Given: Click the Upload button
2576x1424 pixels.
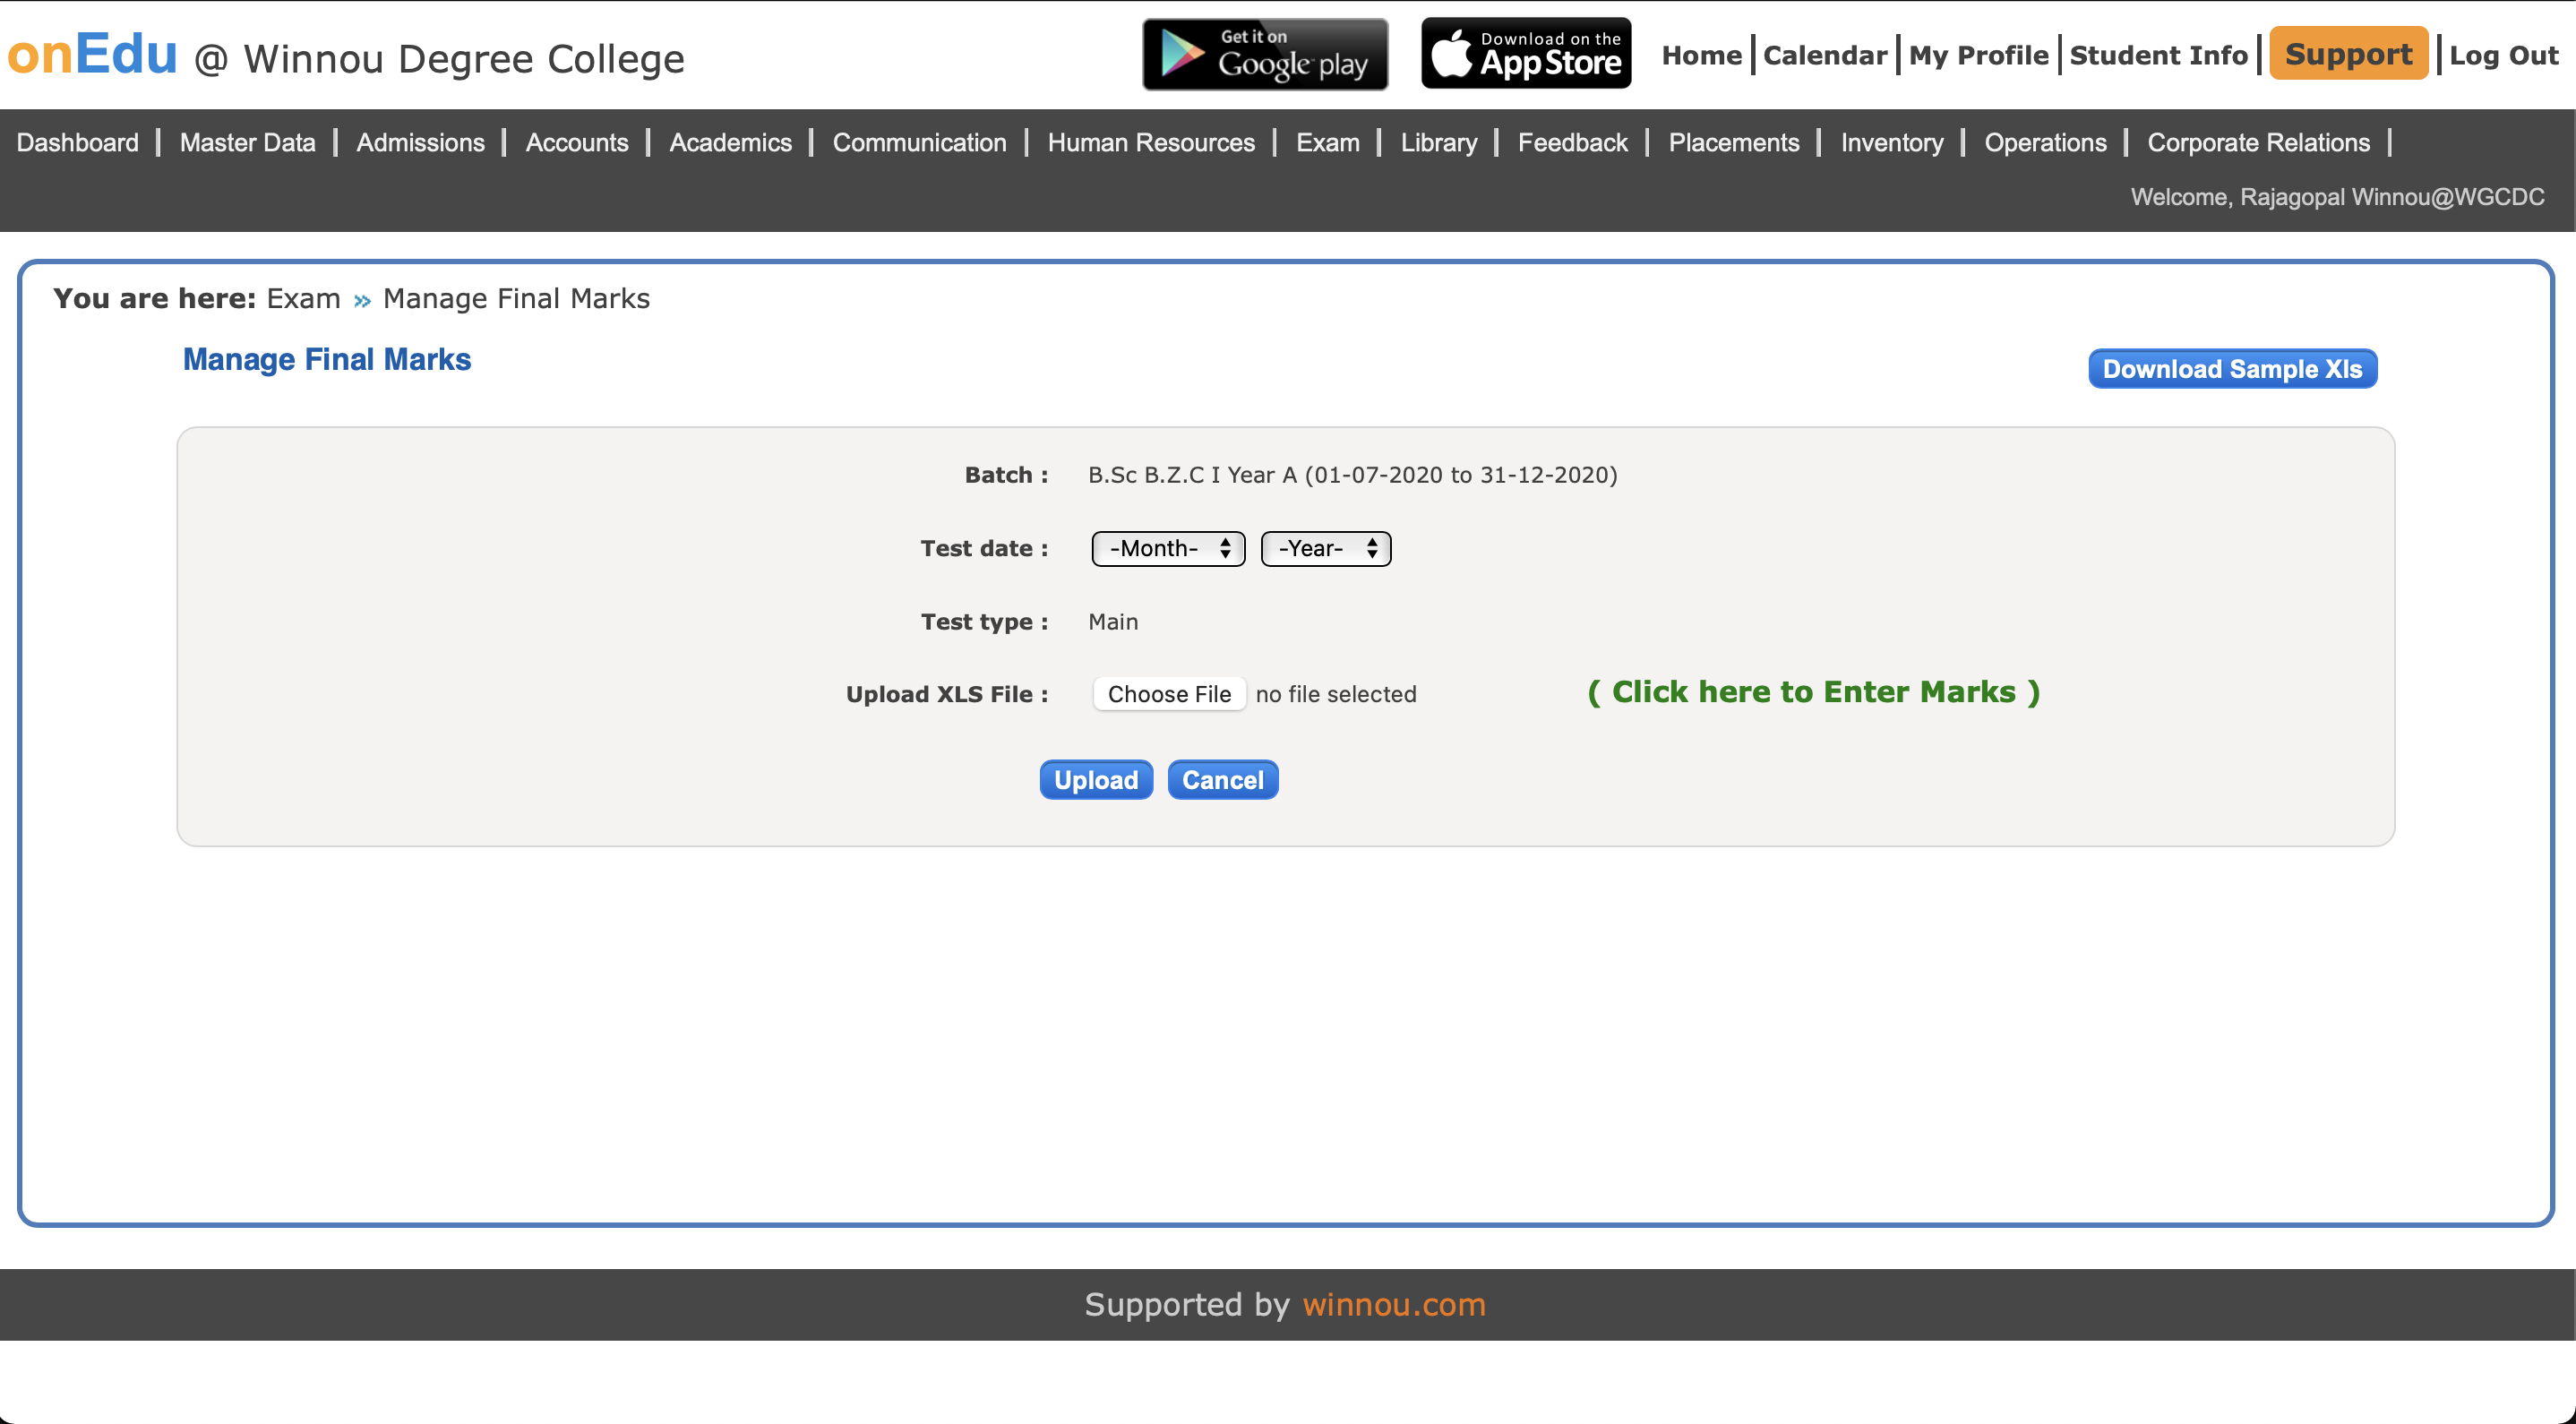Looking at the screenshot, I should (1096, 780).
